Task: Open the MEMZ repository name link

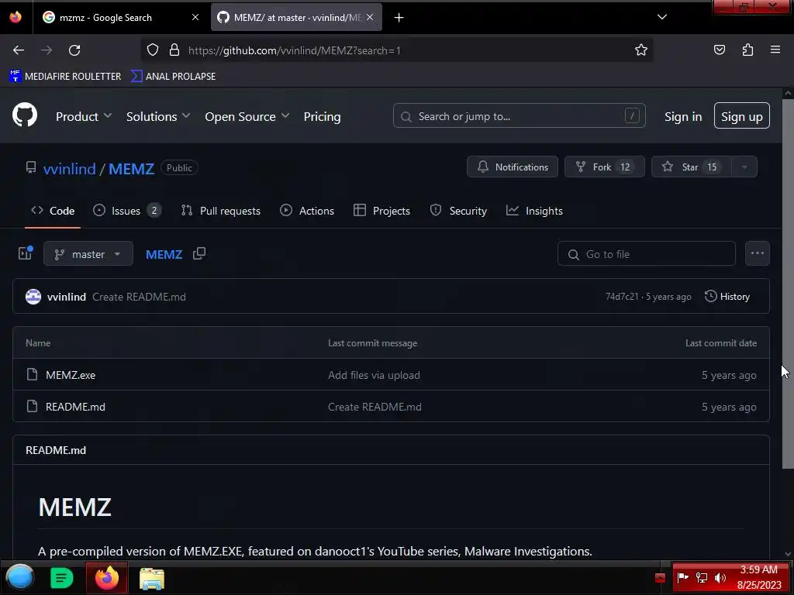Action: tap(131, 168)
